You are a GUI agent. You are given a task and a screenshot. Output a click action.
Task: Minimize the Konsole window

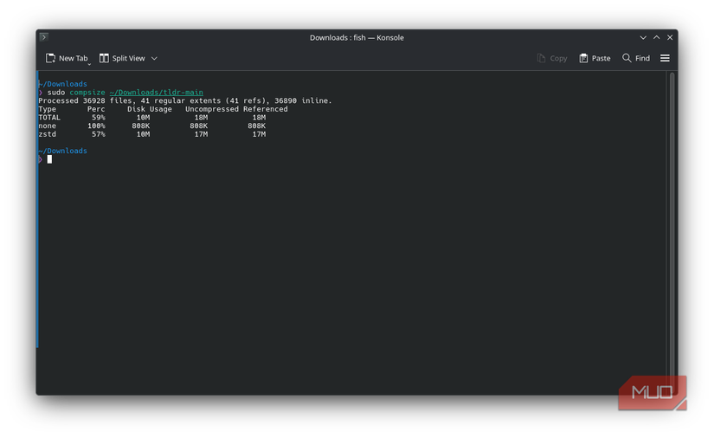tap(643, 37)
